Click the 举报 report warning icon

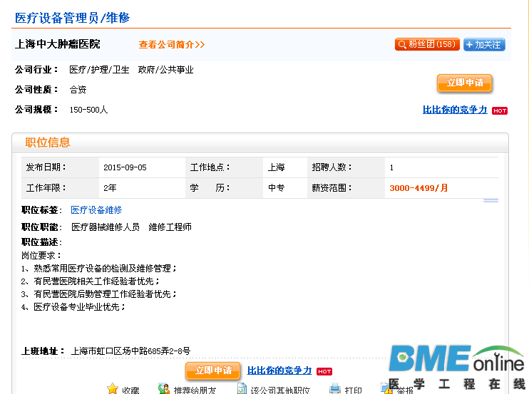[386, 388]
